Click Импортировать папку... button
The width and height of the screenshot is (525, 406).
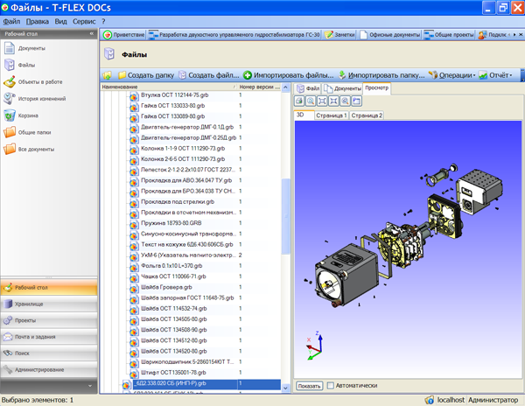click(381, 75)
